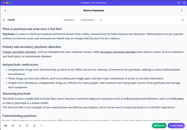This screenshot has width=187, height=130.
Task: Go back using the left arrow
Action: point(6,11)
